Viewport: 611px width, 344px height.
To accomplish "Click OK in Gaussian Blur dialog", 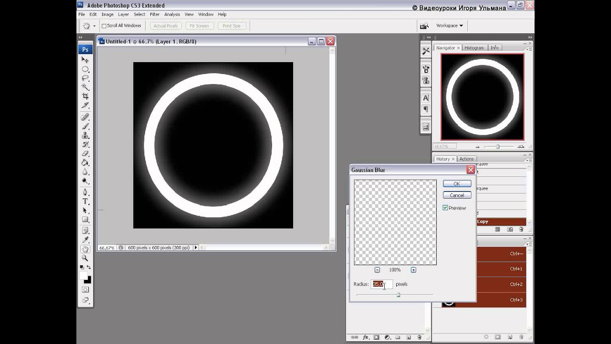I will click(x=457, y=184).
